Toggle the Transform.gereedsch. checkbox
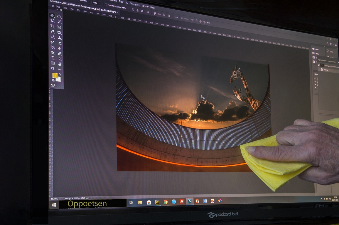Screen dimensions: 339x225 coord(106,4)
